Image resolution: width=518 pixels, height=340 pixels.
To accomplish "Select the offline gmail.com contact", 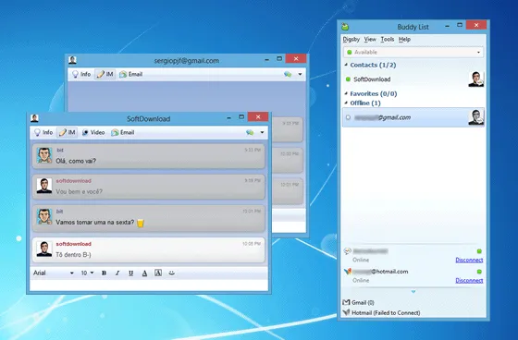I will (x=413, y=117).
